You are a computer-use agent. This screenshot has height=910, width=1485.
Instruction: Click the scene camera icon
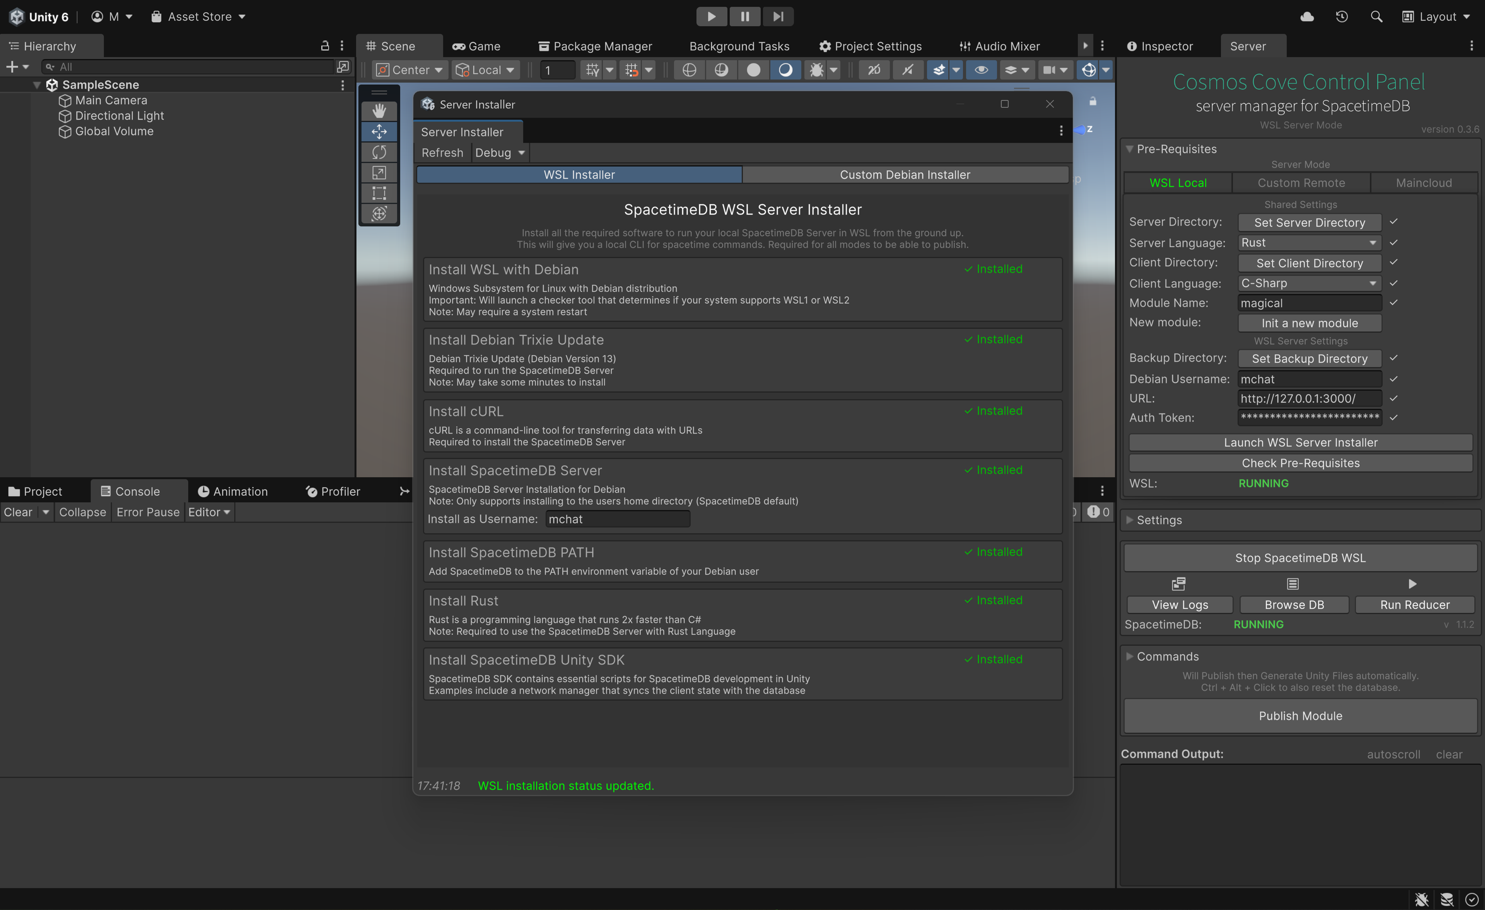click(x=1049, y=70)
